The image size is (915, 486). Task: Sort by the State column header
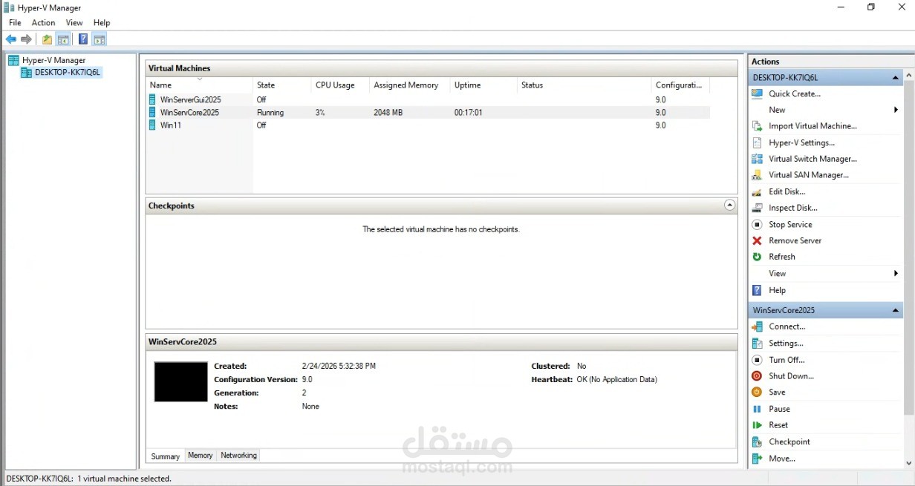coord(281,85)
